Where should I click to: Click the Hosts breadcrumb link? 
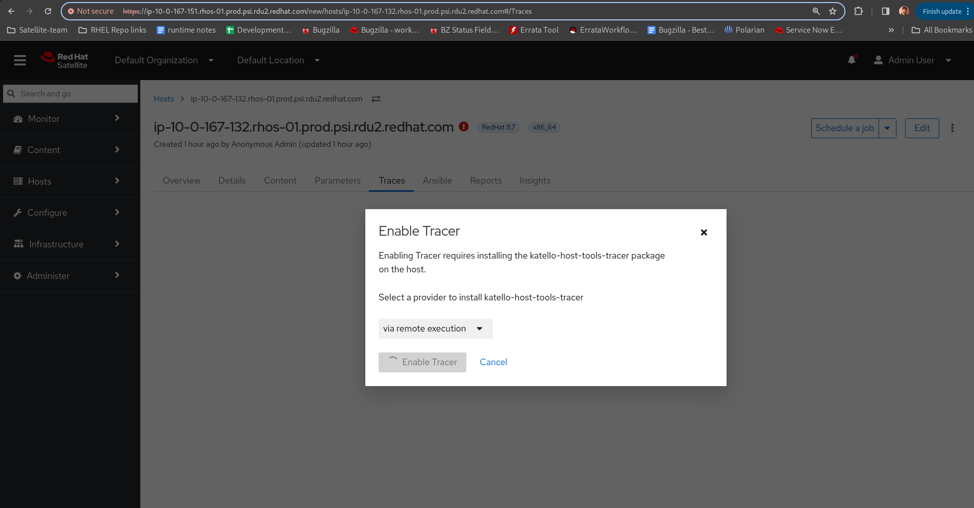point(164,99)
